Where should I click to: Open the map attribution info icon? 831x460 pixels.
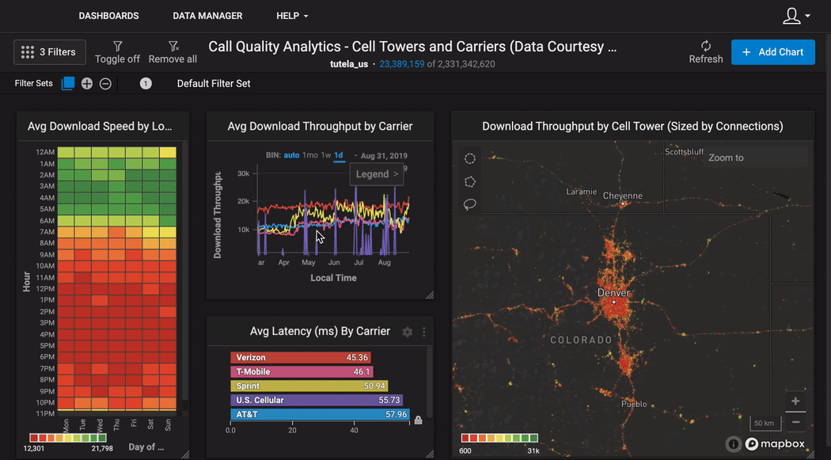(x=734, y=444)
